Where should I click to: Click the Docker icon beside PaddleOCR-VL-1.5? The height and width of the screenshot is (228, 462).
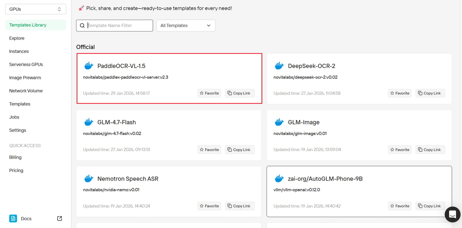tap(89, 66)
